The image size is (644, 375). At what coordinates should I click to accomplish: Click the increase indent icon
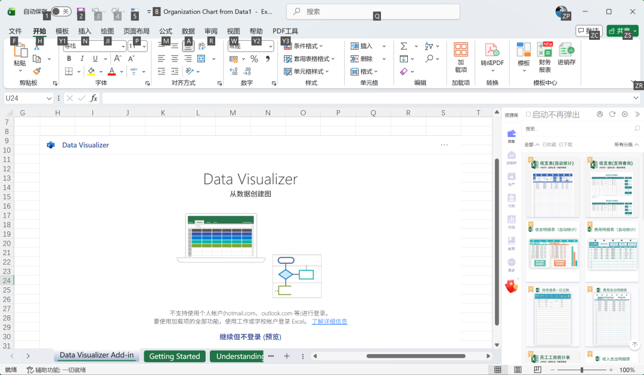(175, 72)
